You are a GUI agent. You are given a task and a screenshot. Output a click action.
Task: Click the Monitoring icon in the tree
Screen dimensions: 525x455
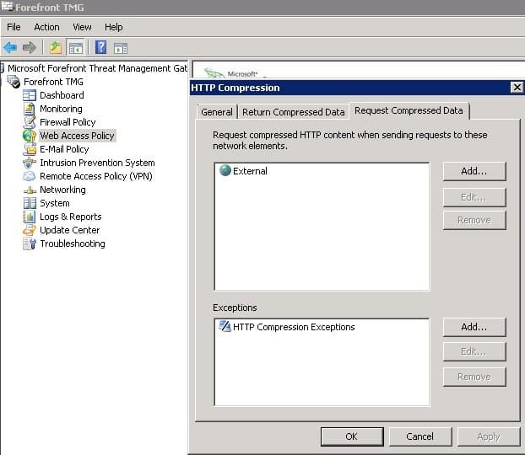point(30,109)
